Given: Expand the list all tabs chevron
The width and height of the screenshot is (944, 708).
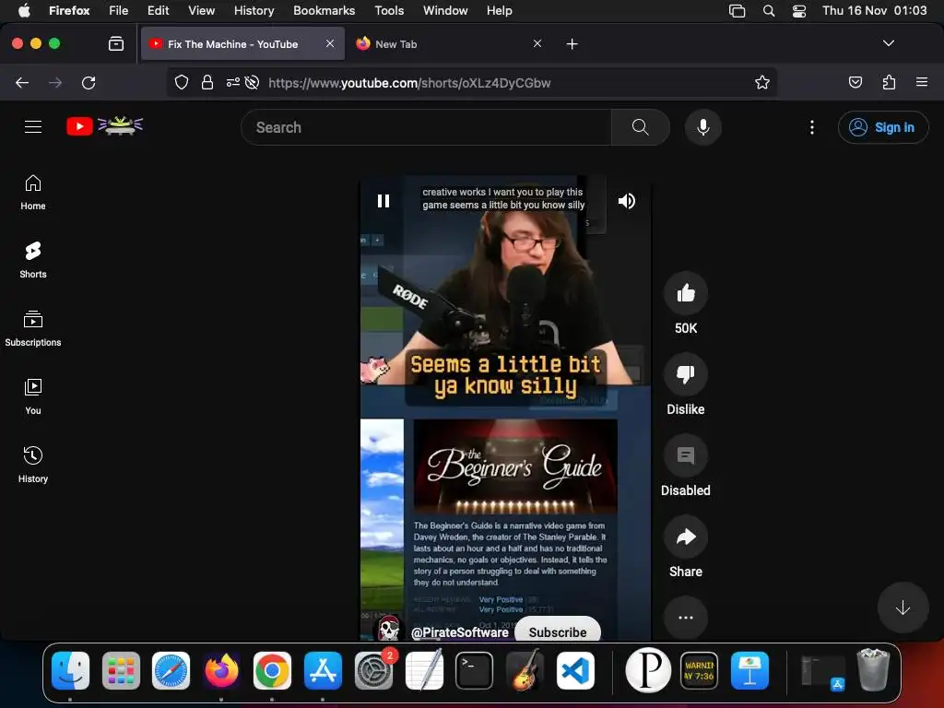Looking at the screenshot, I should (888, 43).
